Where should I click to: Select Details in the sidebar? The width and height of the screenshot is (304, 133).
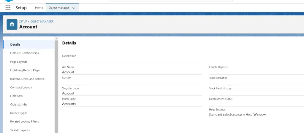[15, 45]
